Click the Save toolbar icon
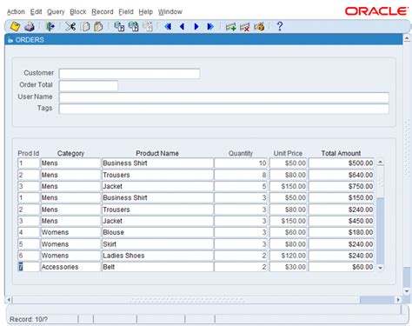This screenshot has height=326, width=412. coord(15,27)
